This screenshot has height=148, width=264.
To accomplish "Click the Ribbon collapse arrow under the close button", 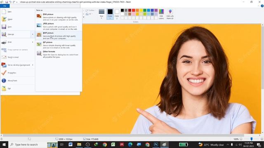I will coord(259,6).
